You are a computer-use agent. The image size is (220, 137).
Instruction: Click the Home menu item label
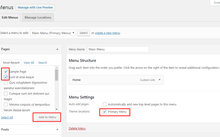tap(77, 80)
